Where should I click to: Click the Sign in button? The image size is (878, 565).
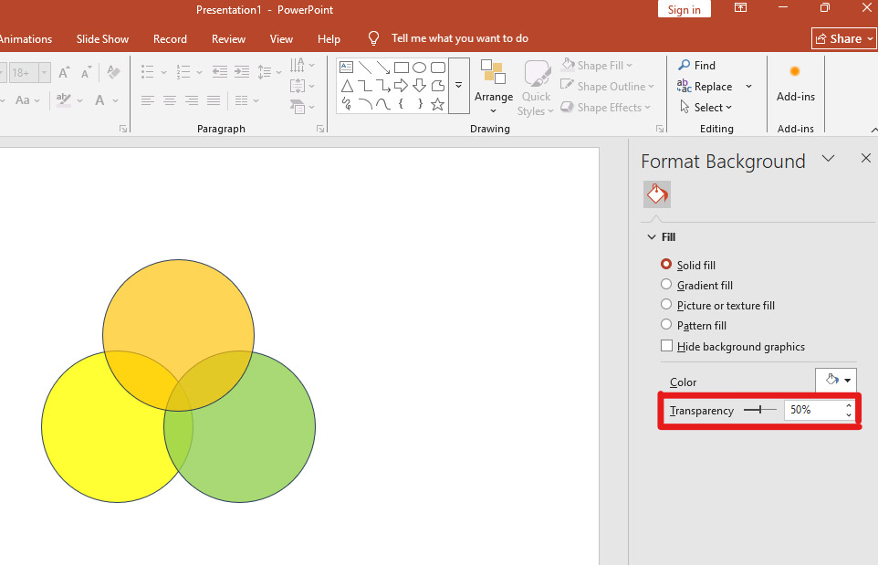pyautogui.click(x=684, y=10)
